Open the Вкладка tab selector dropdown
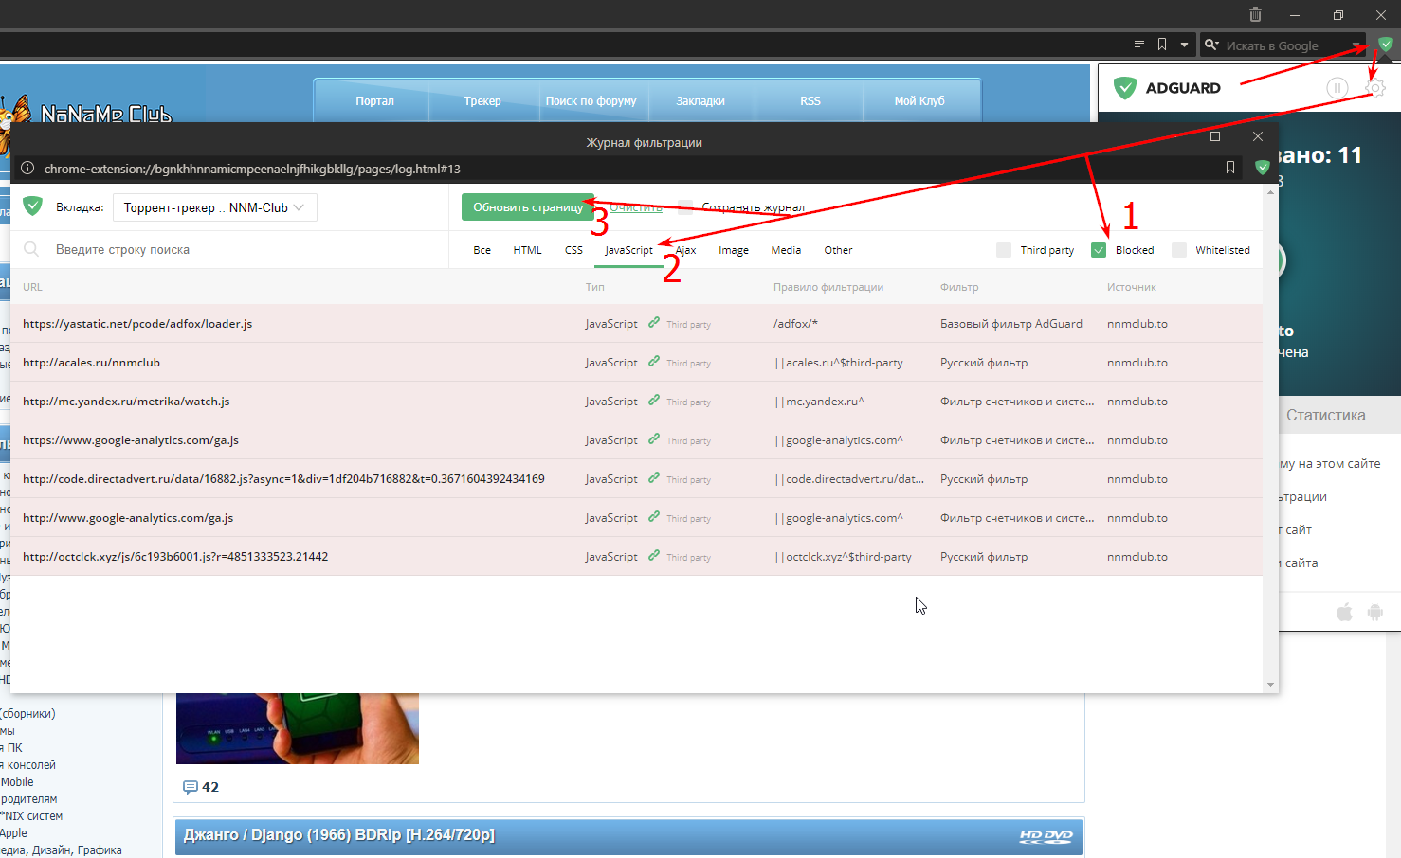 (x=214, y=206)
